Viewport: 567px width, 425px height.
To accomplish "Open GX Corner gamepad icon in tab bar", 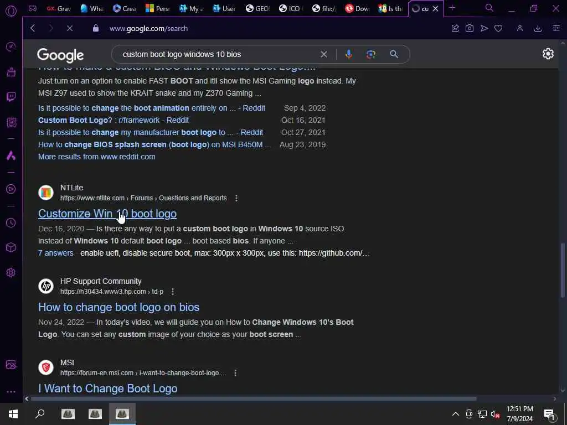I will [33, 8].
